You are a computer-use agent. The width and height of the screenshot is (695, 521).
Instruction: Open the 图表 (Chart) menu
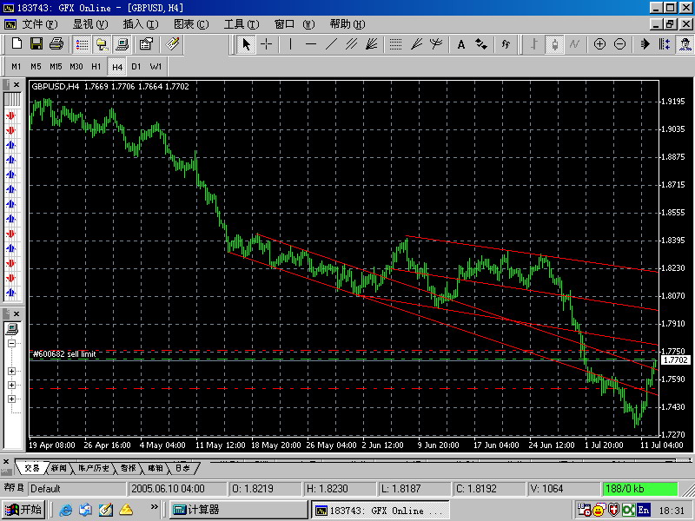click(190, 24)
